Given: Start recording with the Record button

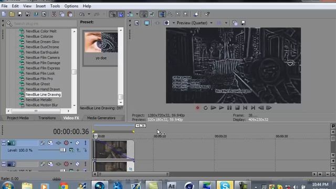Looking at the screenshot, I should [197, 108].
